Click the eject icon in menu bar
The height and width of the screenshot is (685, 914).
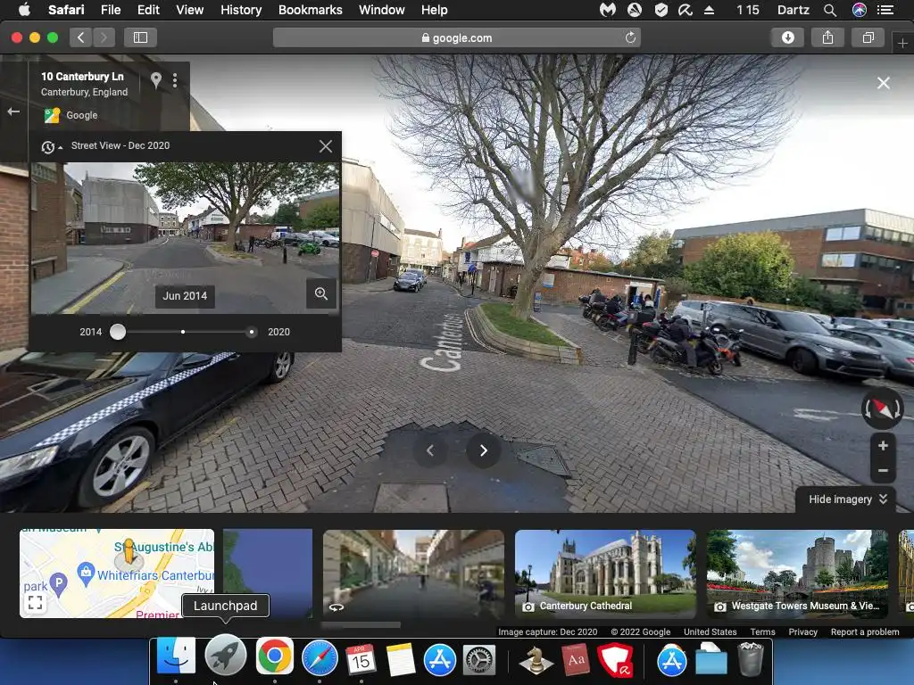(709, 10)
